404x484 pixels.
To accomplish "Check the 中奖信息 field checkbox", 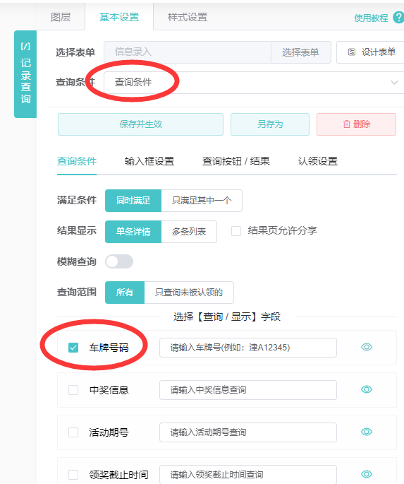I will [x=73, y=390].
